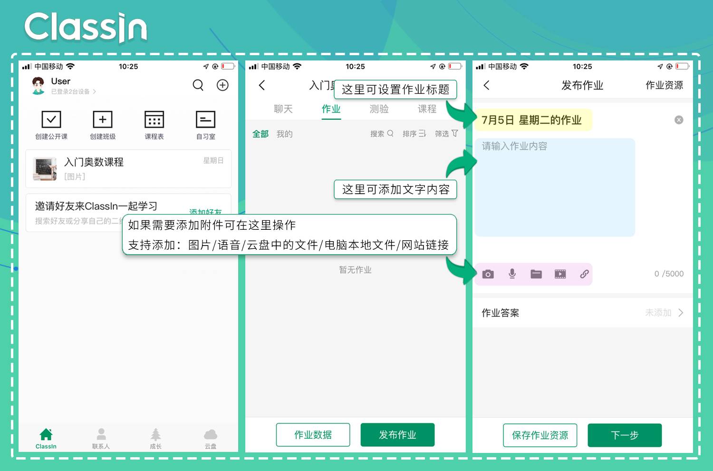The width and height of the screenshot is (713, 471).
Task: Tap the green 下一步 button
Action: pyautogui.click(x=625, y=435)
